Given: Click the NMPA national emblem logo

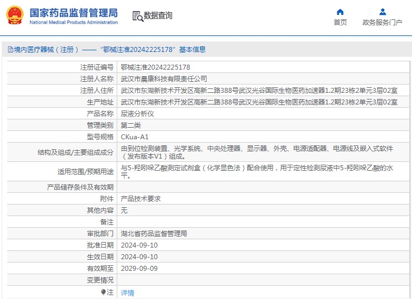Looking at the screenshot, I should 14,15.
